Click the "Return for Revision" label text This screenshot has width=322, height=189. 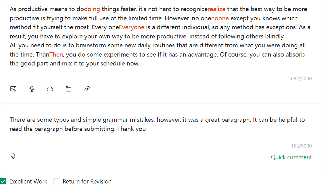point(87,182)
